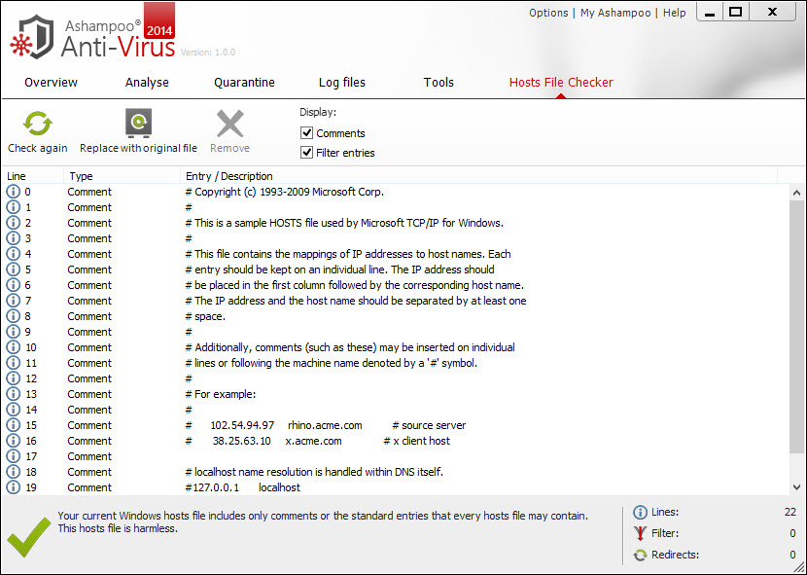Switch to the Analyse tab
Screen dimensions: 807x575
147,83
